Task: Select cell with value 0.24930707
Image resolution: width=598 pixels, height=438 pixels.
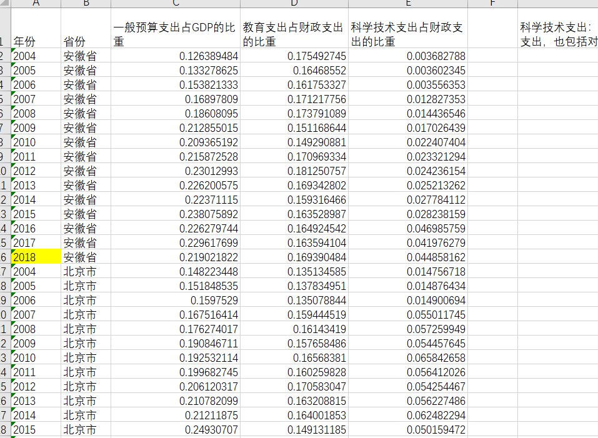Action: pos(176,429)
